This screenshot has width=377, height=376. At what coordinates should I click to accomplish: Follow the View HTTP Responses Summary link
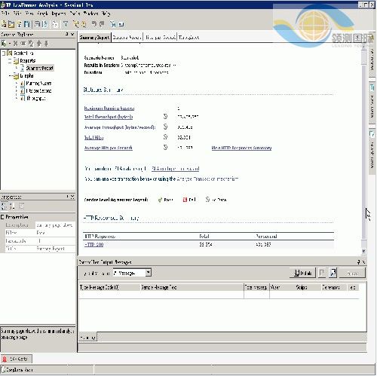(241, 148)
